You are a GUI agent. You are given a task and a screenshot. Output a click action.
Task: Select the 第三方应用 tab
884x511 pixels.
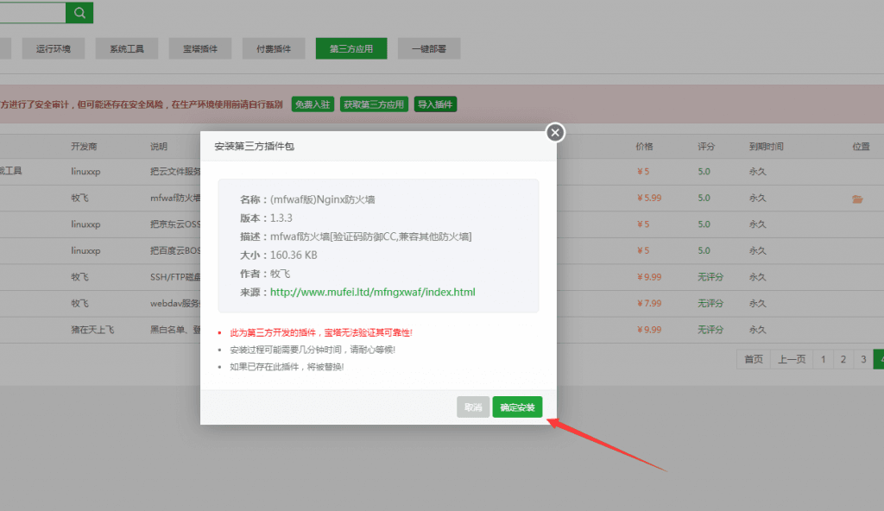tap(351, 49)
